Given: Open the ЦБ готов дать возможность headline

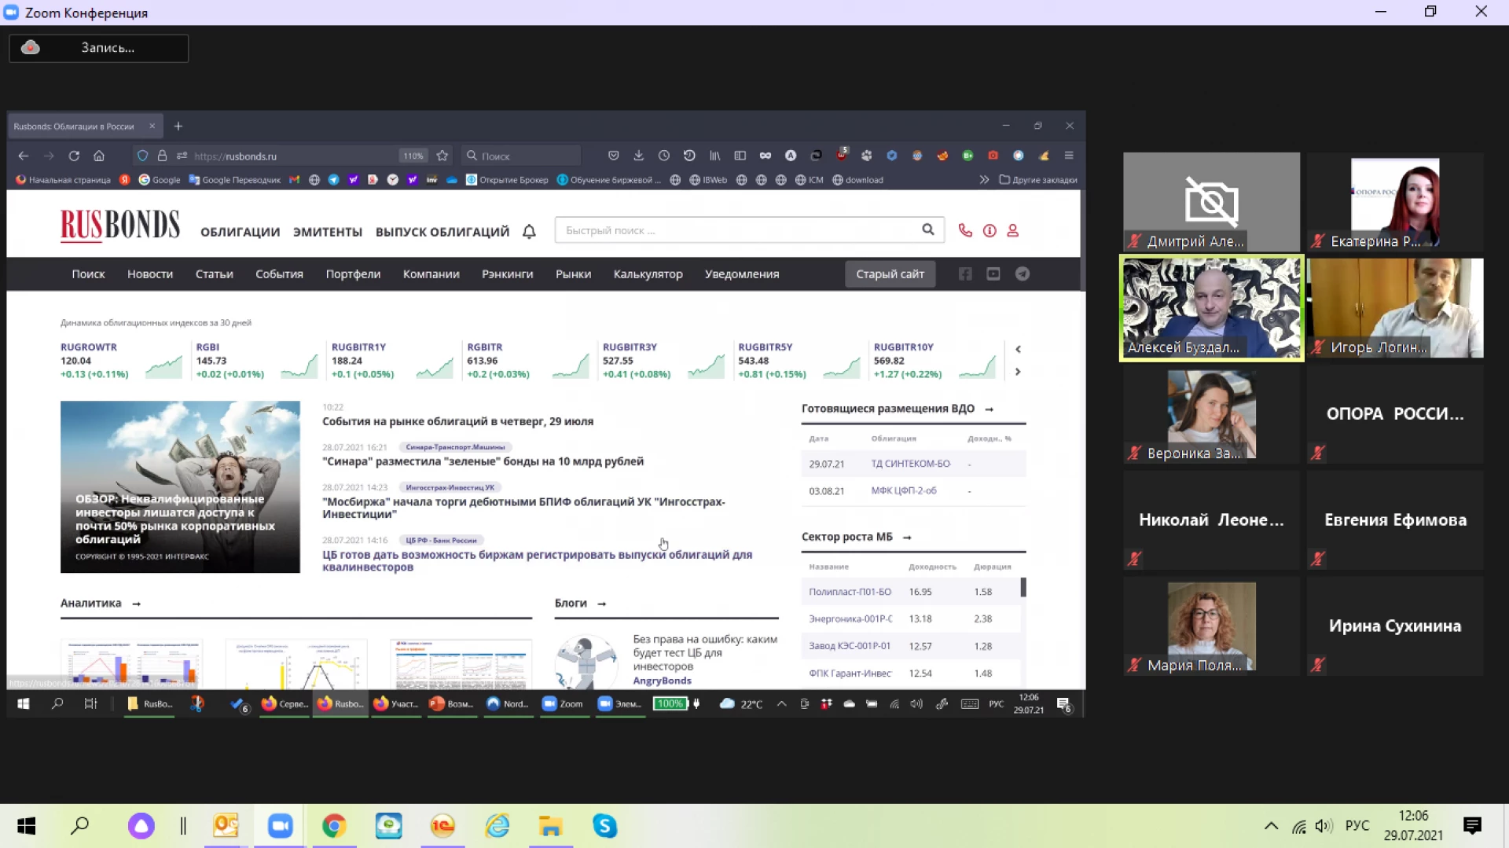Looking at the screenshot, I should pos(537,560).
